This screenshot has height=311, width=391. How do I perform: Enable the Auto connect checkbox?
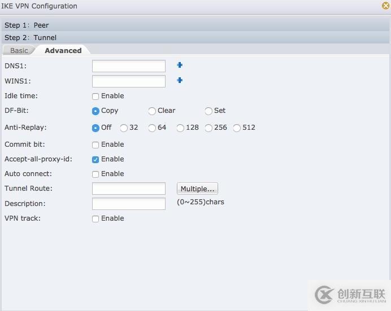(95, 174)
